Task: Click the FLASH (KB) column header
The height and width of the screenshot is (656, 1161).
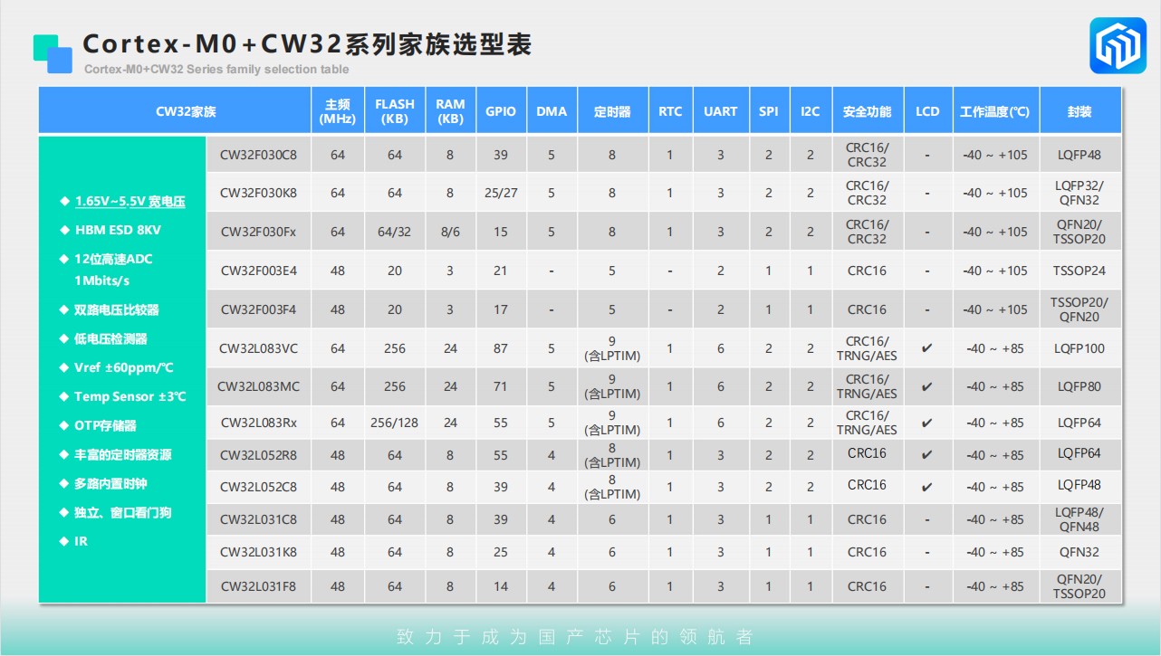Action: pyautogui.click(x=395, y=111)
